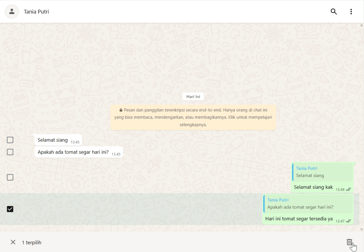Check the box for 'Selamat siang kak' reply
The image size is (364, 252).
(x=10, y=177)
